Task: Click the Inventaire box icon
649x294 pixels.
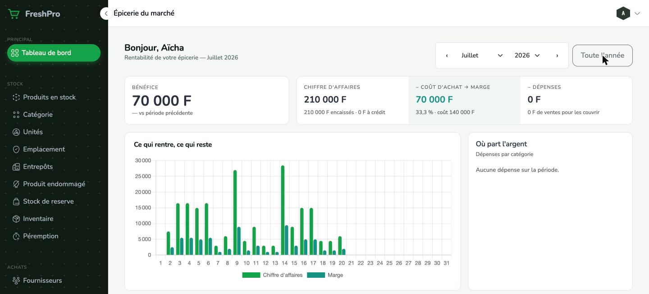Action: tap(16, 219)
